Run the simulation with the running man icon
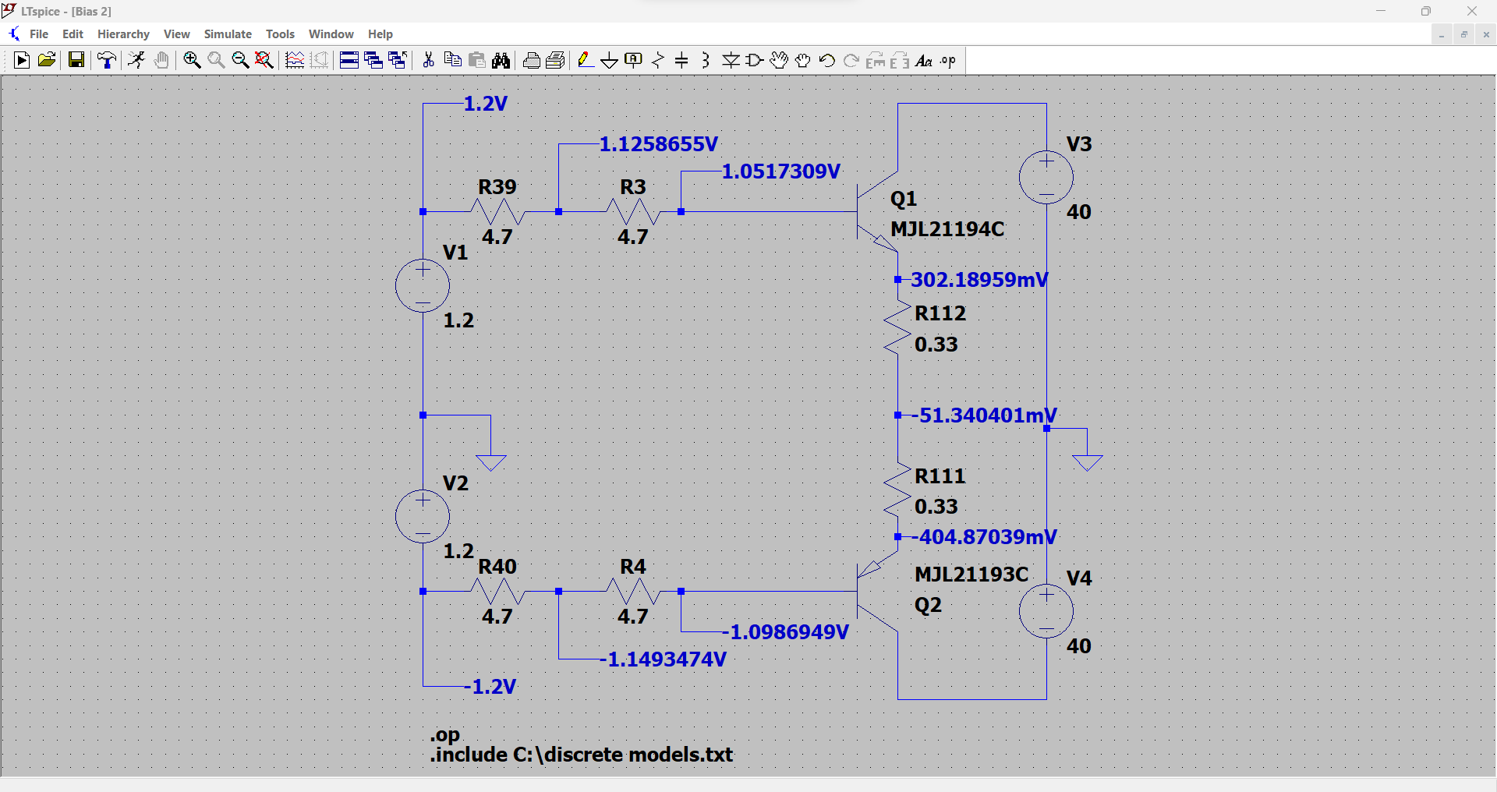 pyautogui.click(x=136, y=60)
